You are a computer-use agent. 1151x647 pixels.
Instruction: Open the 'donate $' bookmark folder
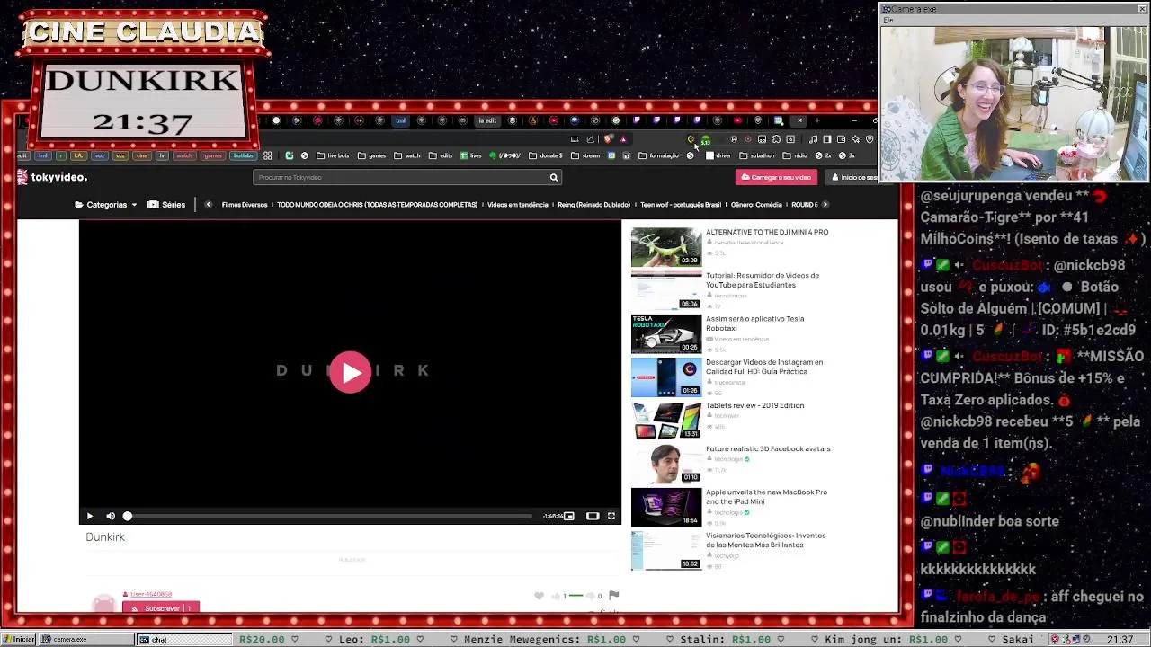[545, 155]
